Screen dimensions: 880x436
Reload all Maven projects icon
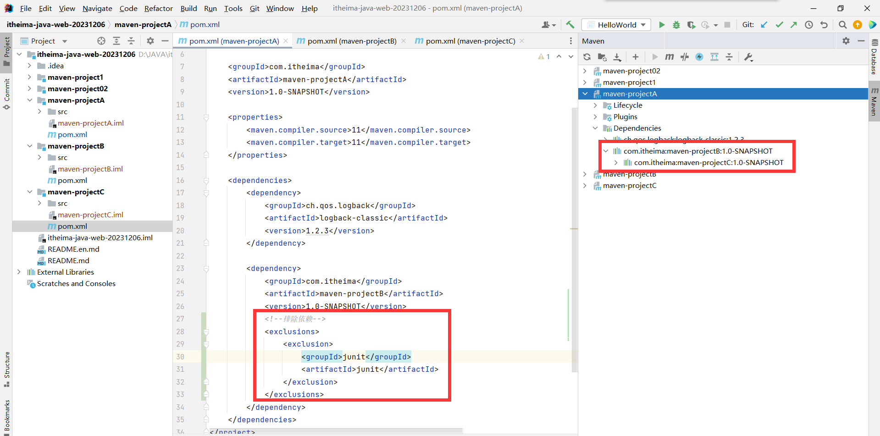[x=587, y=57]
